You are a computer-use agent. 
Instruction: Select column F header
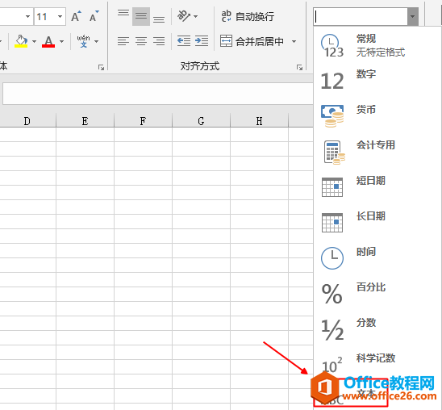(x=144, y=121)
